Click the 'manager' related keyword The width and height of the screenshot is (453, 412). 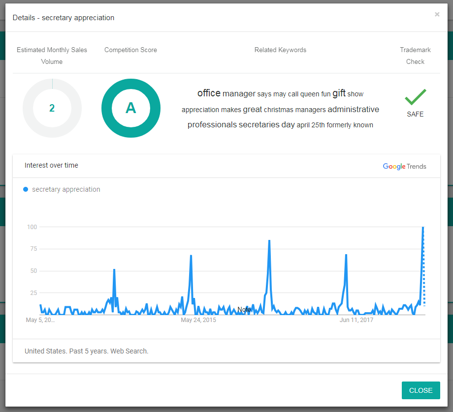[x=239, y=94]
